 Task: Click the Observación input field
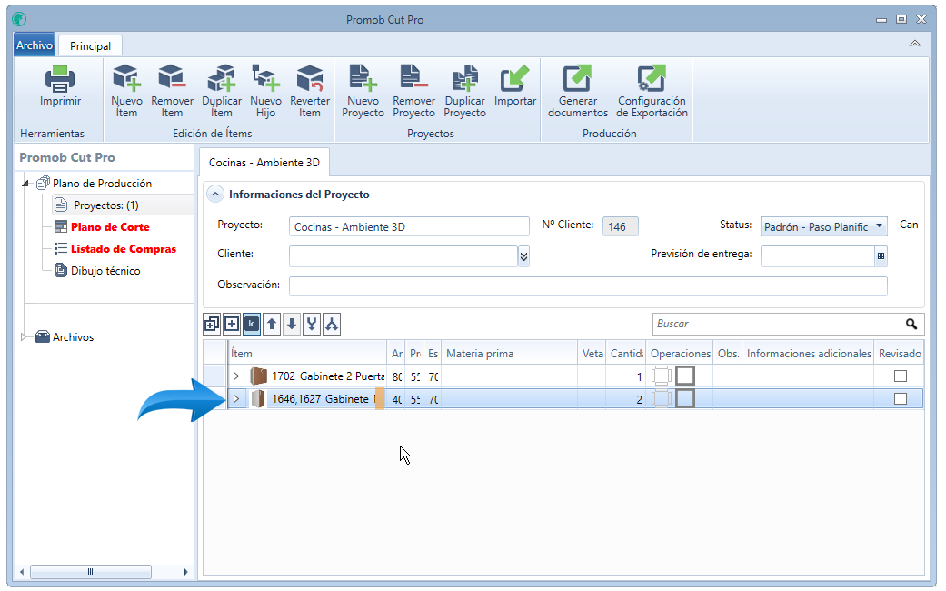[x=588, y=286]
